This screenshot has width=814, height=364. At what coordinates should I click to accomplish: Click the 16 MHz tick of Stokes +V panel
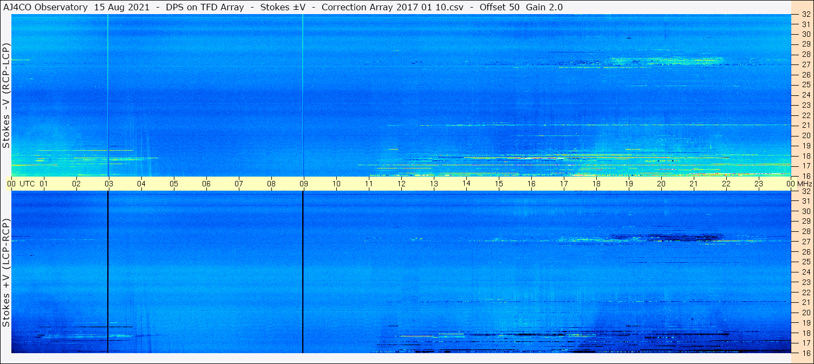[x=806, y=353]
